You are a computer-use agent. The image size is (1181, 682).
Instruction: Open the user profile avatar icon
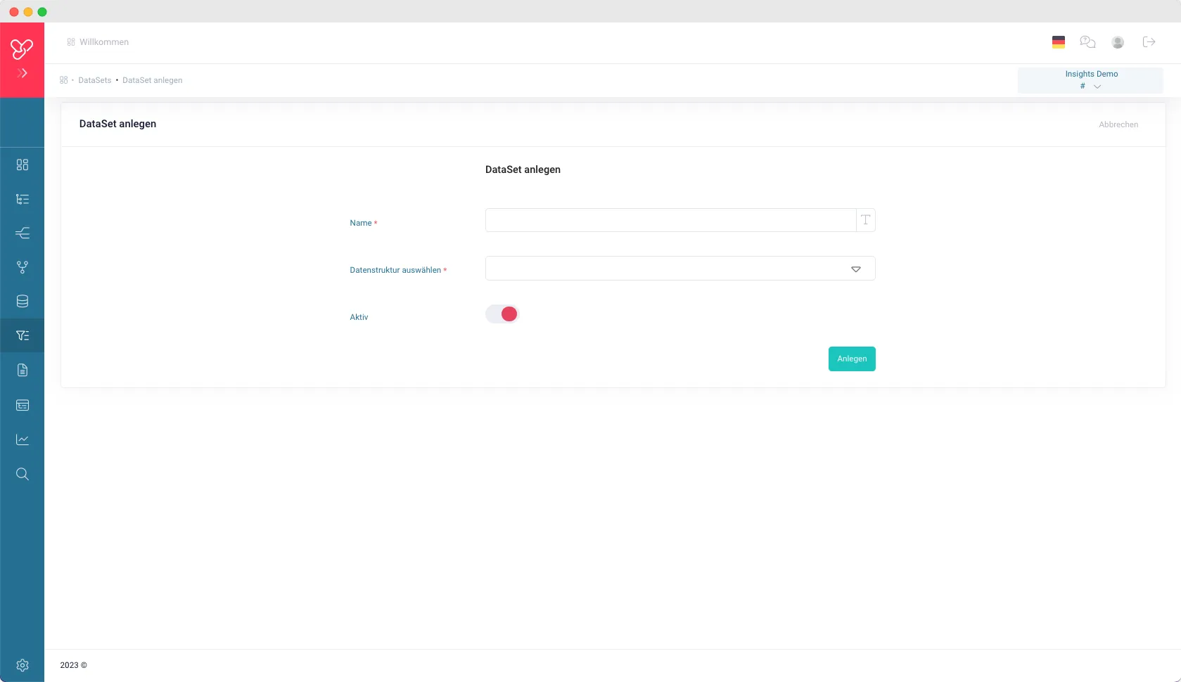click(x=1118, y=42)
